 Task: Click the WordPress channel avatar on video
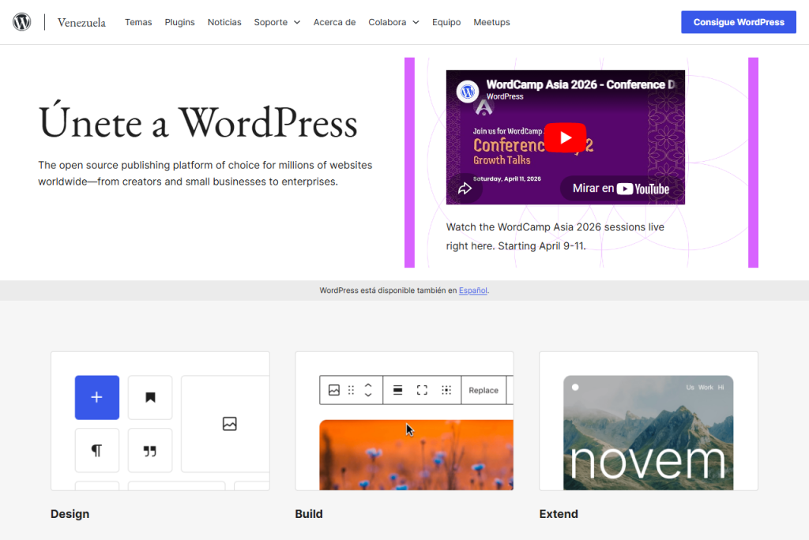click(469, 91)
